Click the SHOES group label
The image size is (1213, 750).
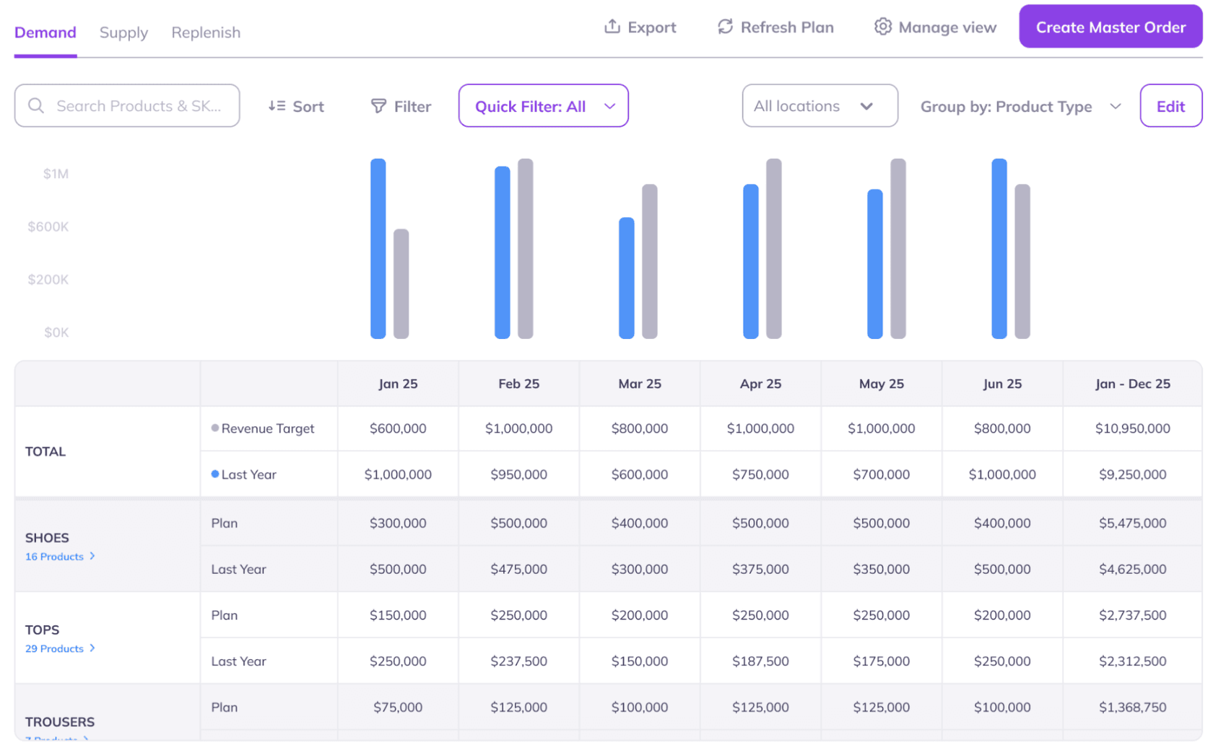click(47, 538)
